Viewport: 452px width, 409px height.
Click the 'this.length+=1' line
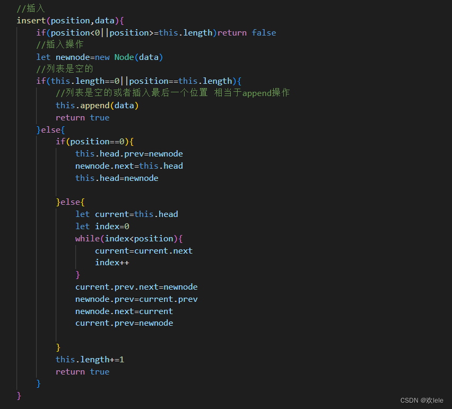click(90, 360)
